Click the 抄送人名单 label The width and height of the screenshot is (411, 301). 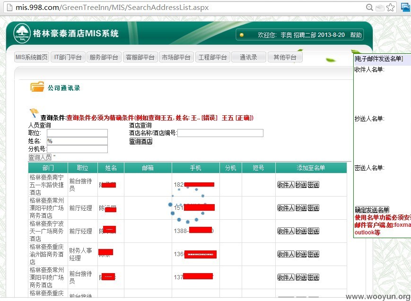click(369, 119)
